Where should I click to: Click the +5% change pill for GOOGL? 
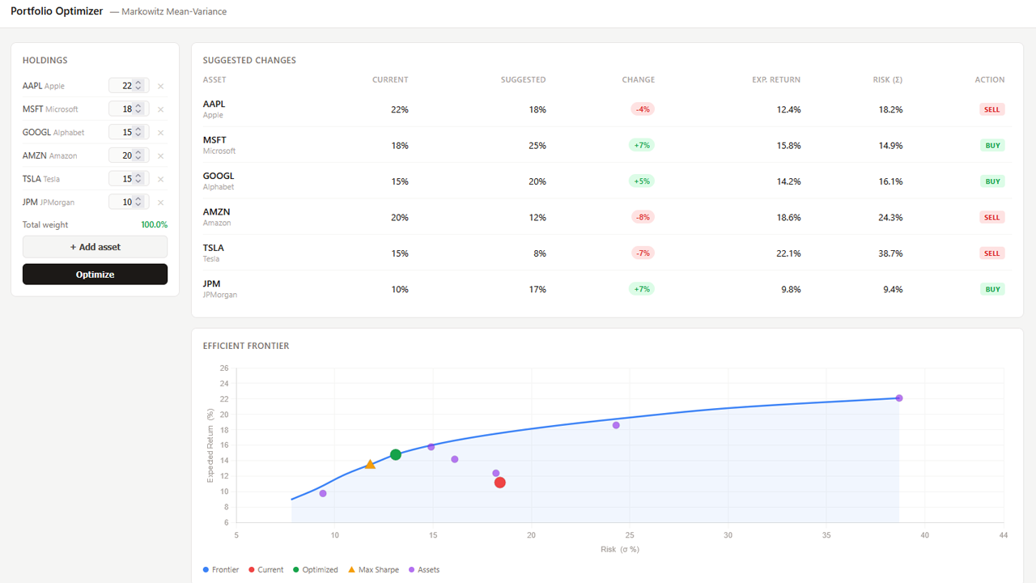642,181
